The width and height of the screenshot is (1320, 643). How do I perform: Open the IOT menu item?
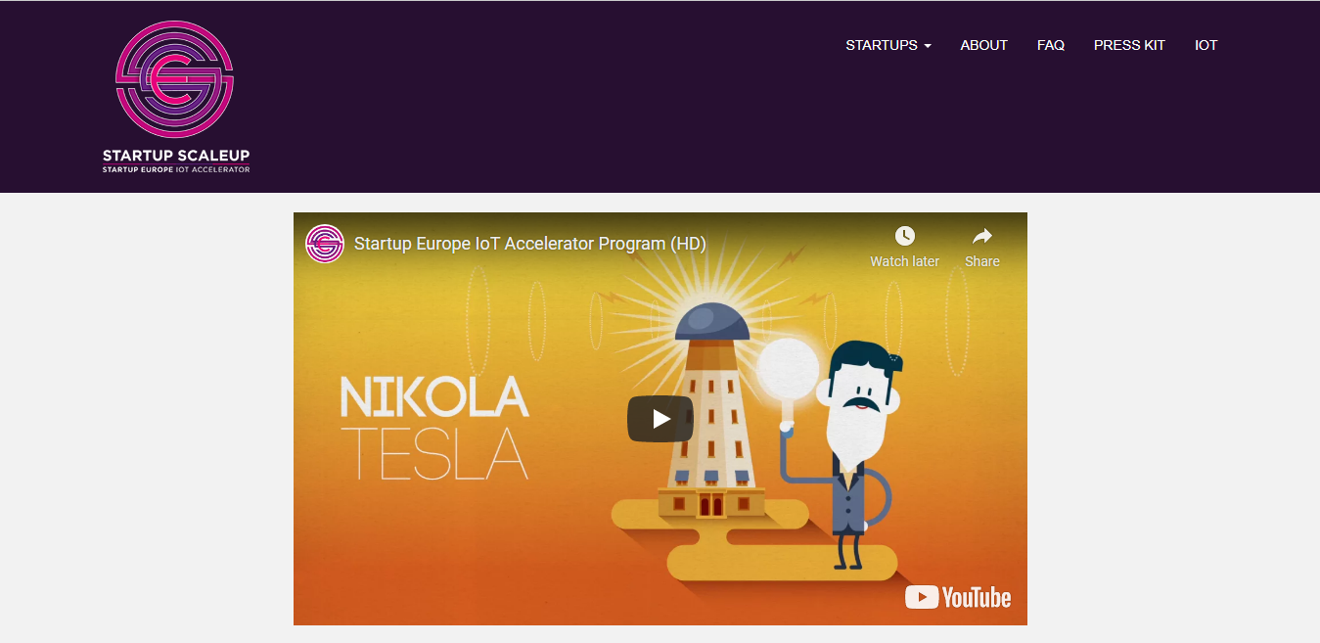click(x=1206, y=45)
